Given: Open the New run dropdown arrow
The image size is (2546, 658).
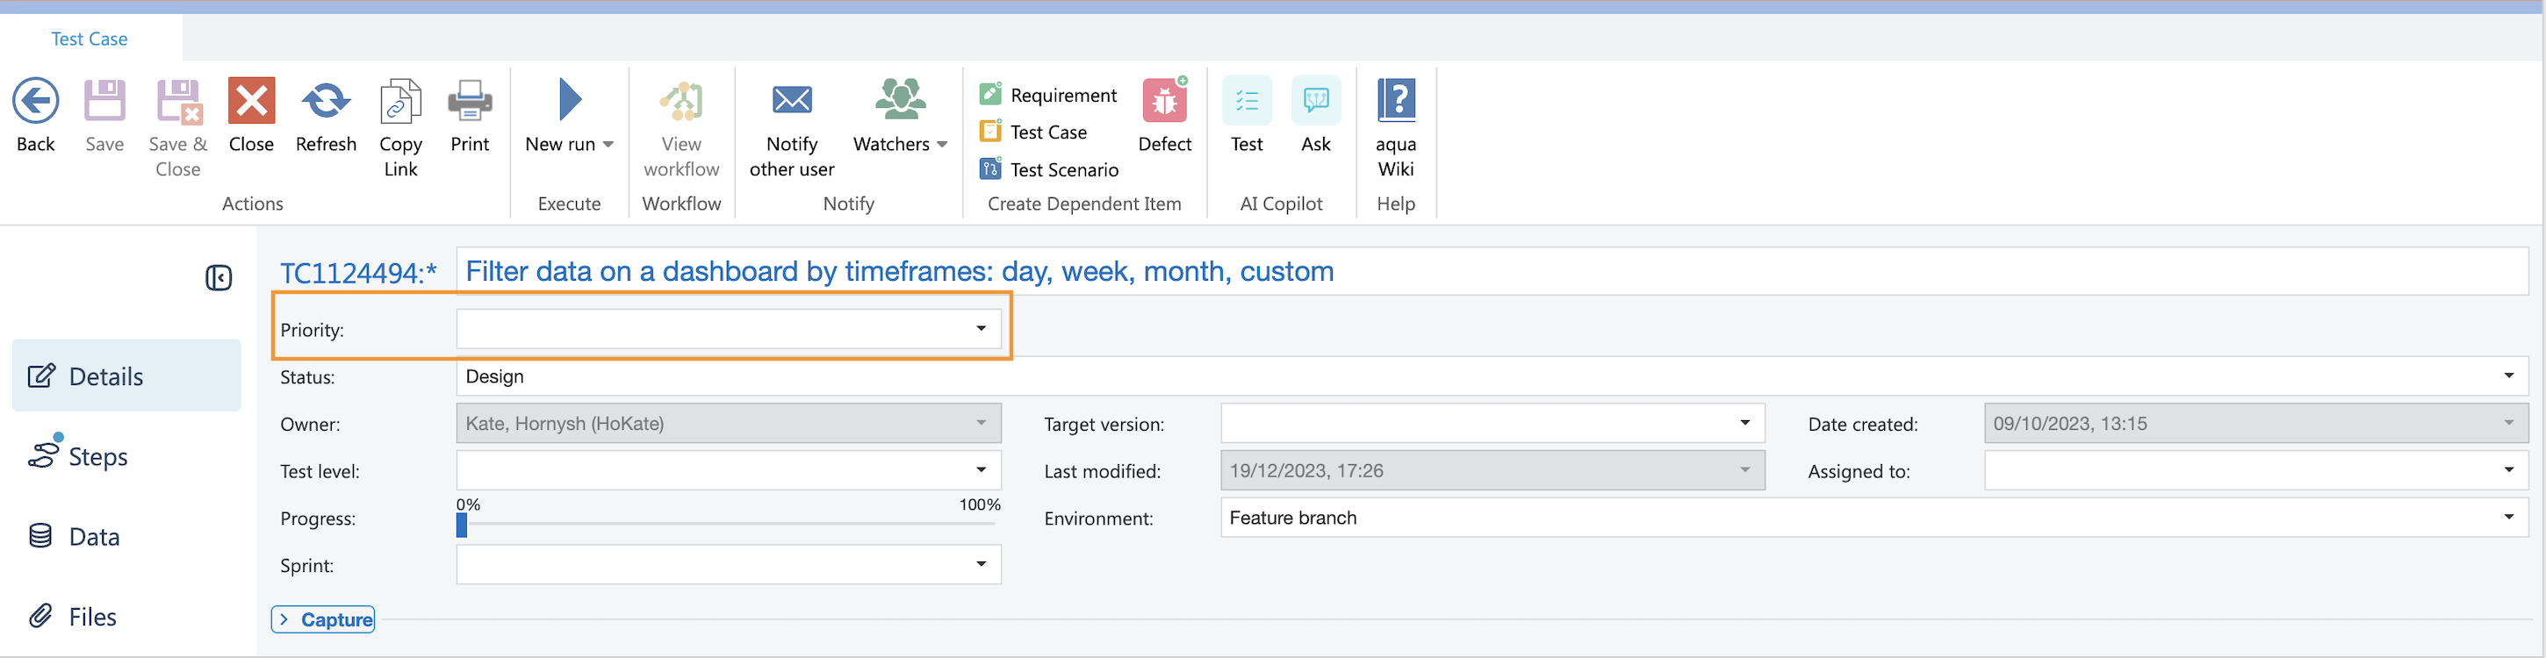Looking at the screenshot, I should coord(608,144).
